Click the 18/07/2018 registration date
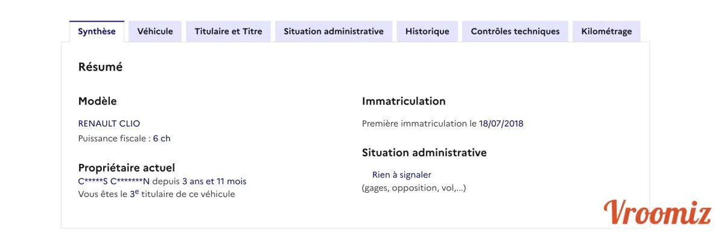Image resolution: width=724 pixels, height=244 pixels. (501, 124)
